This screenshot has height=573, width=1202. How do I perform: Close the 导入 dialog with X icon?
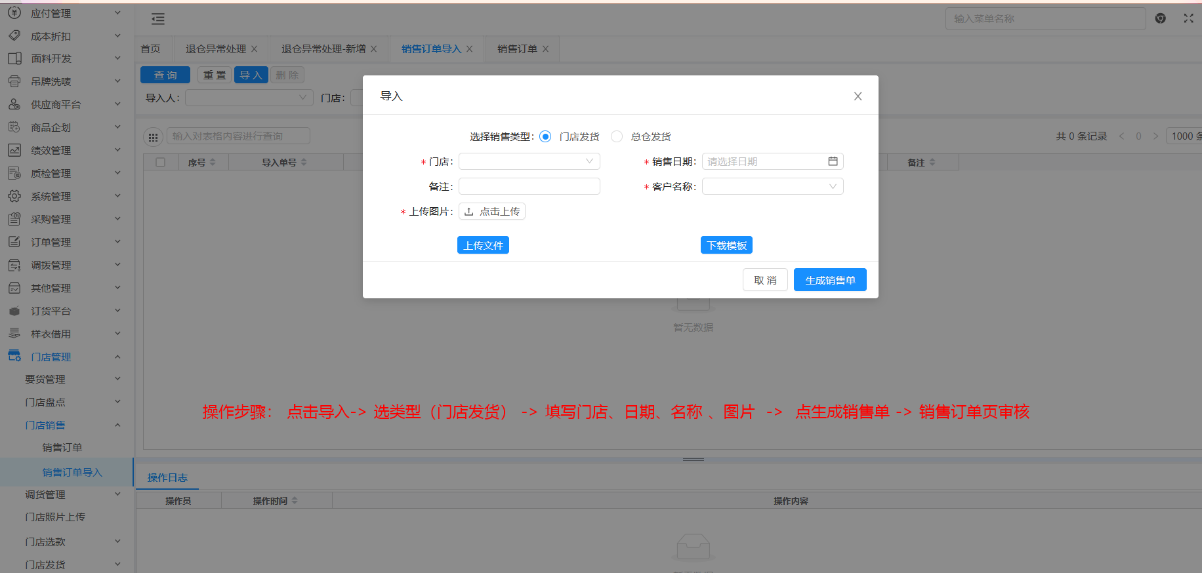pos(858,96)
